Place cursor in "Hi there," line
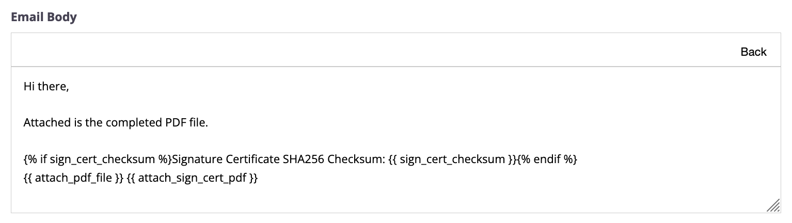792x223 pixels. pyautogui.click(x=46, y=87)
